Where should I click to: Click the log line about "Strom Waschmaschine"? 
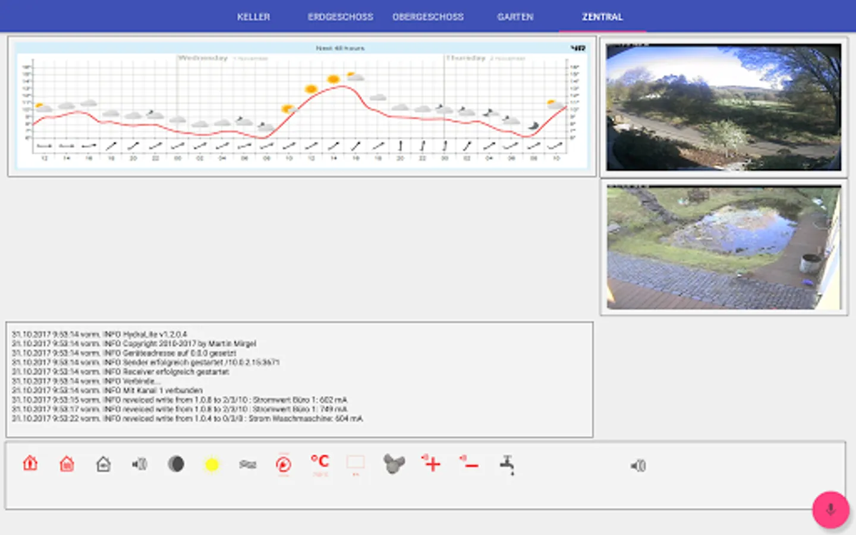(x=187, y=418)
